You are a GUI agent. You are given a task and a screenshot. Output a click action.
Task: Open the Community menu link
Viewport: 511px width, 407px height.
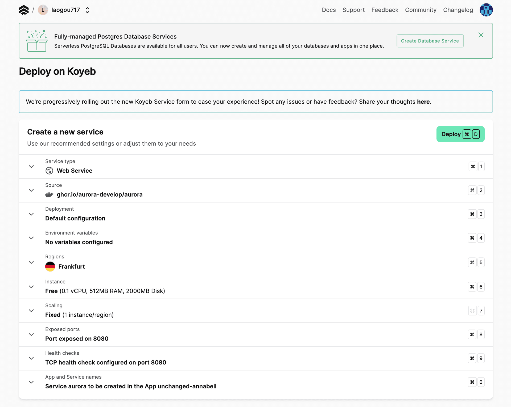pyautogui.click(x=421, y=10)
